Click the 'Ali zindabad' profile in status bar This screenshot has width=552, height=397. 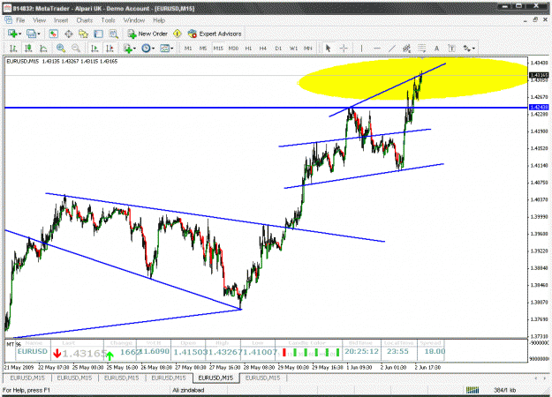coord(188,390)
